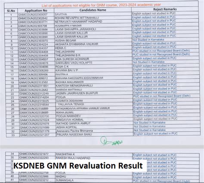Viewport: 204px width, 183px height.
Task: Click the name AUSHA BEGAM
Action: point(65,40)
